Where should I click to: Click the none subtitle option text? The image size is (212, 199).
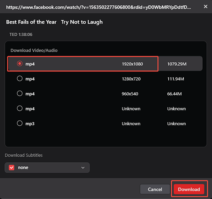tap(23, 168)
